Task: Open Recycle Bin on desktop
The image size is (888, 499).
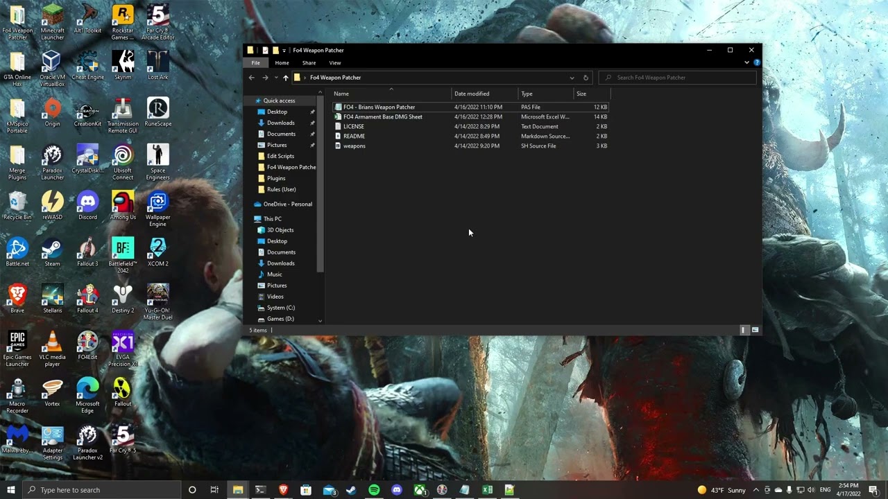Action: [x=17, y=207]
